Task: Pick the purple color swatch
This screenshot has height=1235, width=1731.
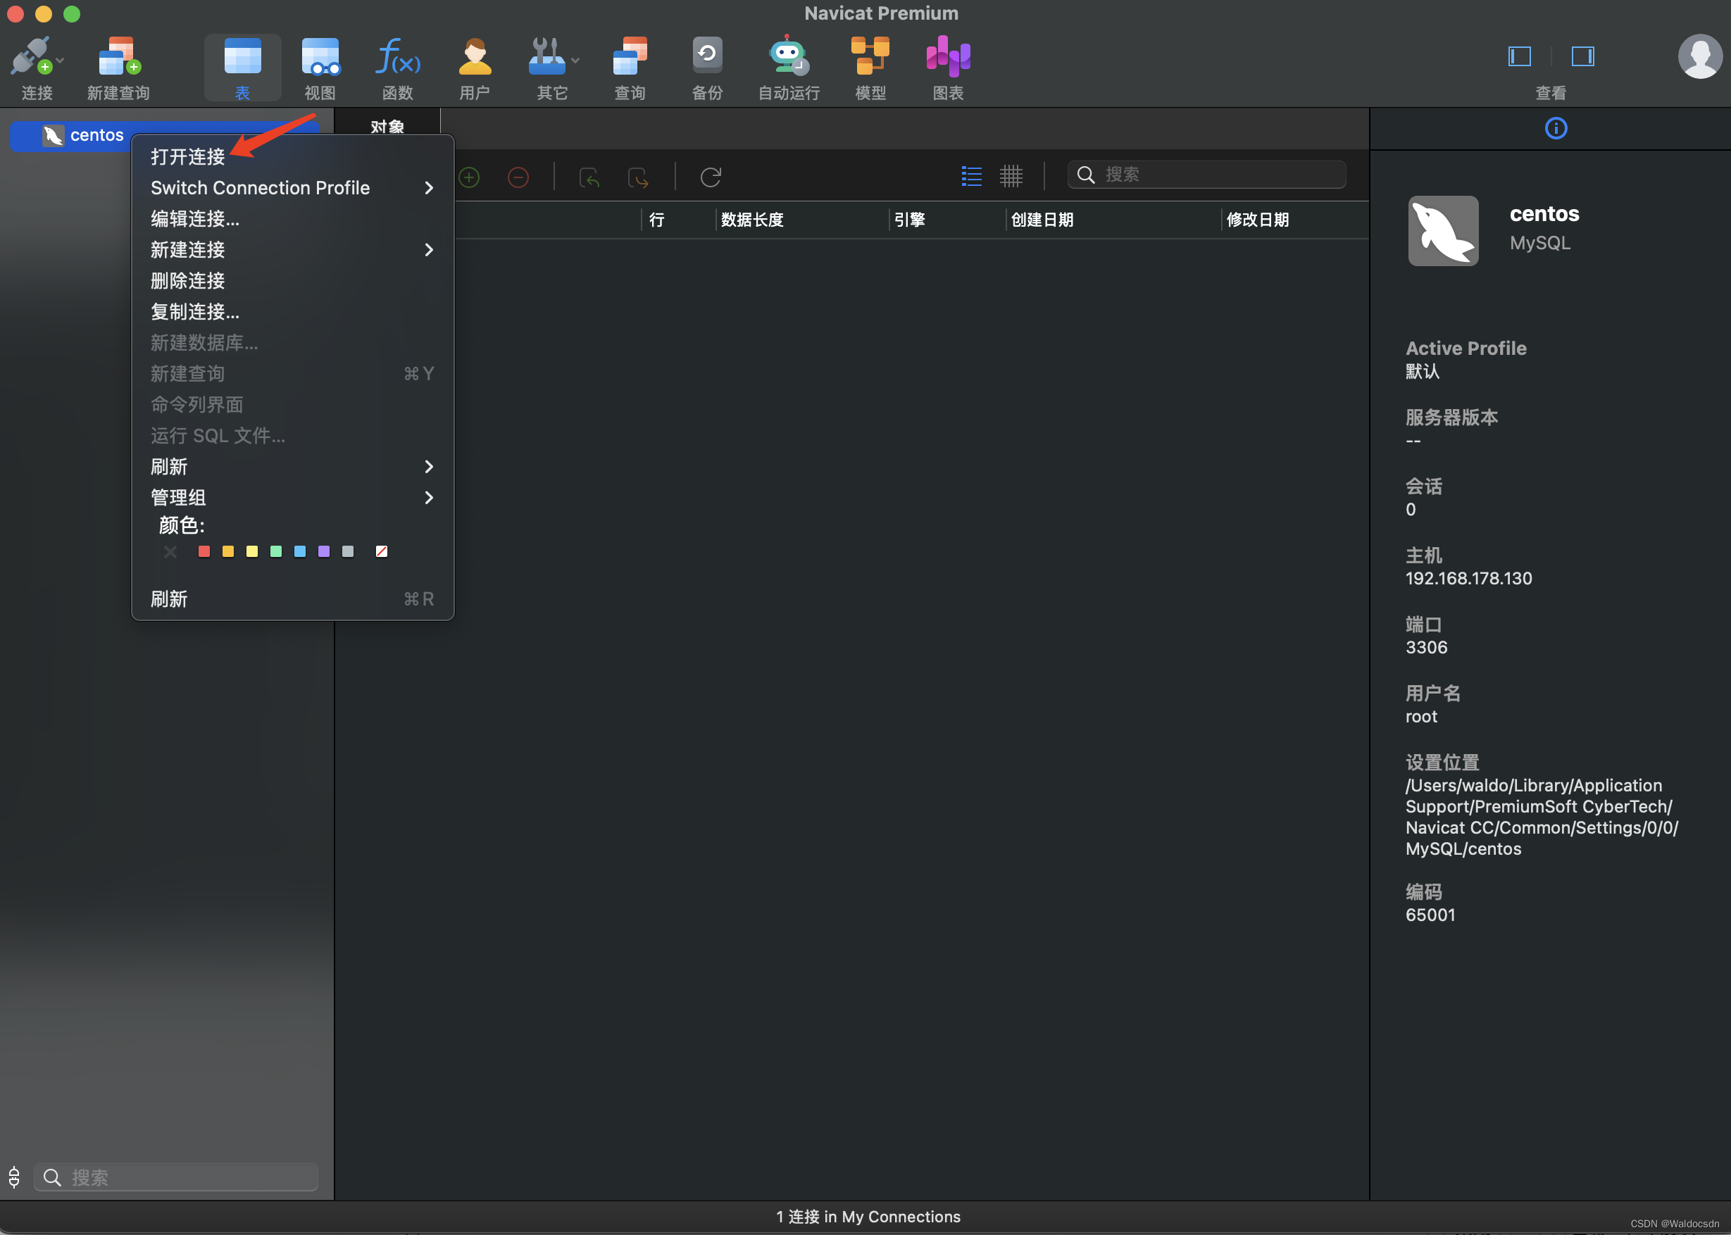Action: 324,551
